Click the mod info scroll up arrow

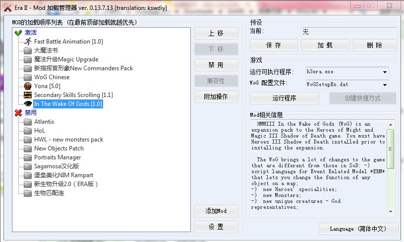point(391,125)
